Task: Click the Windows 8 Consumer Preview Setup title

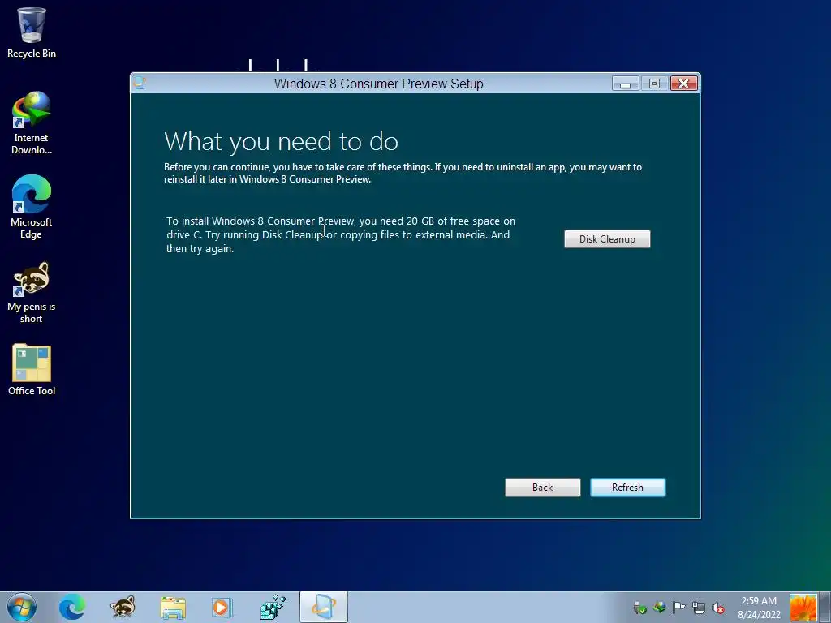Action: tap(378, 84)
